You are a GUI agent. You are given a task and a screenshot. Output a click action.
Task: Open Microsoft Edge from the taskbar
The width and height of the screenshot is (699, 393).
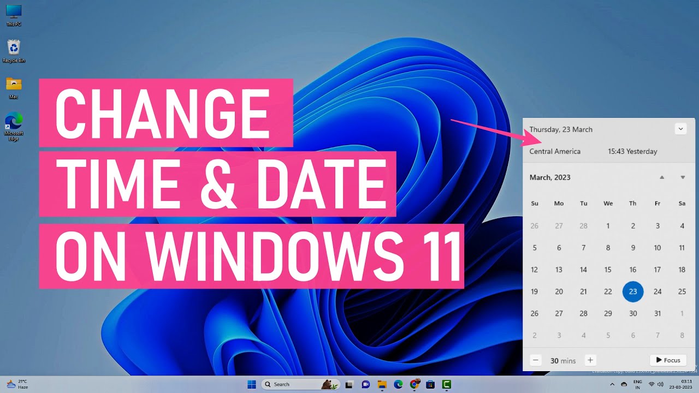[398, 384]
